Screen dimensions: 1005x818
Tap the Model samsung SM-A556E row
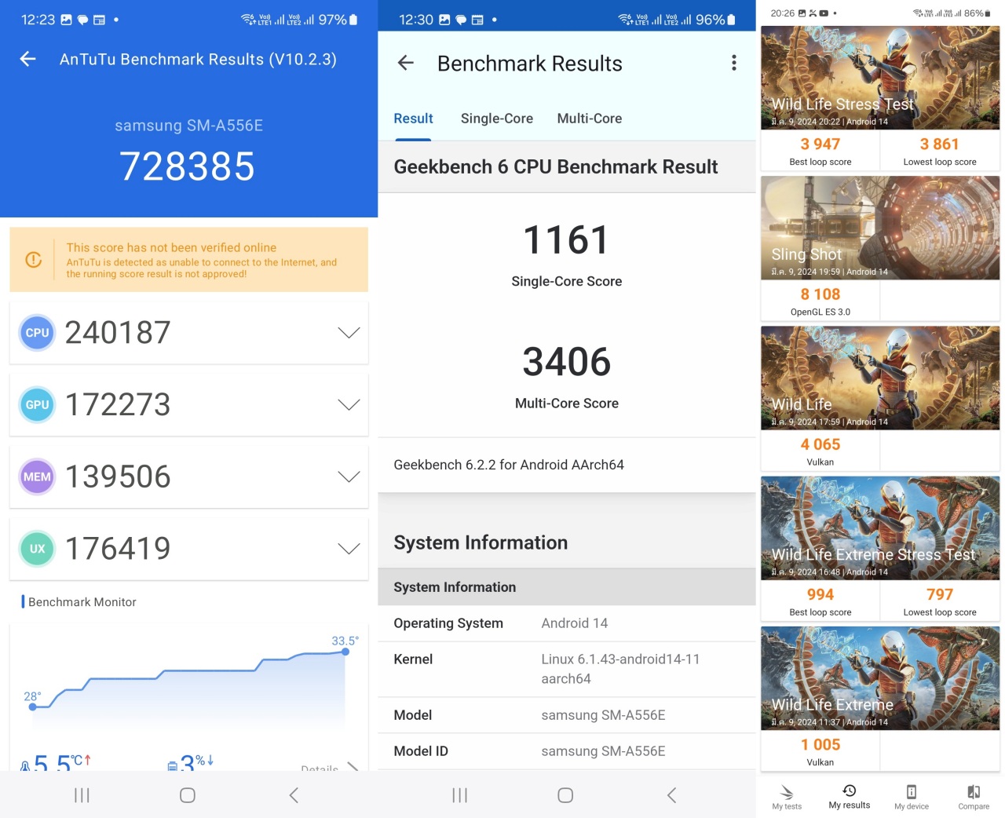click(567, 715)
